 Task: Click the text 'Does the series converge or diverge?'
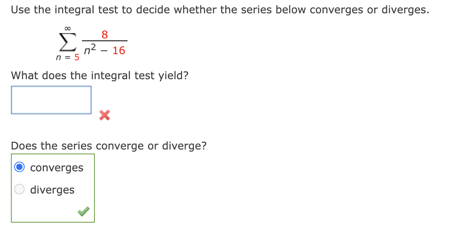click(108, 146)
